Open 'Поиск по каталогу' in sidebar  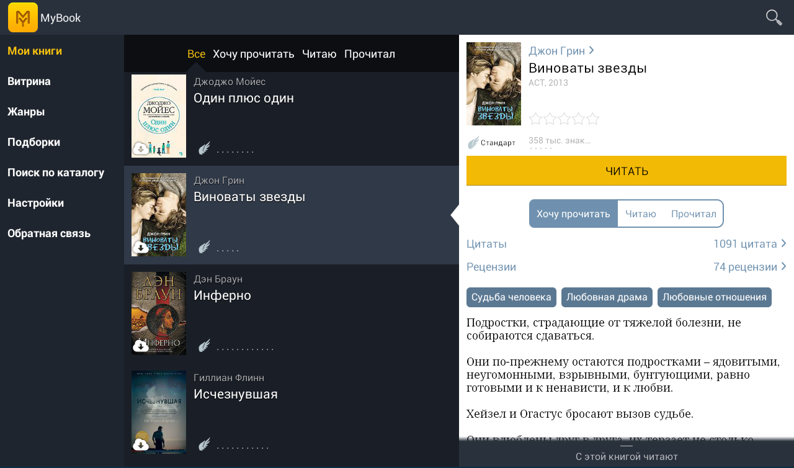(x=56, y=173)
